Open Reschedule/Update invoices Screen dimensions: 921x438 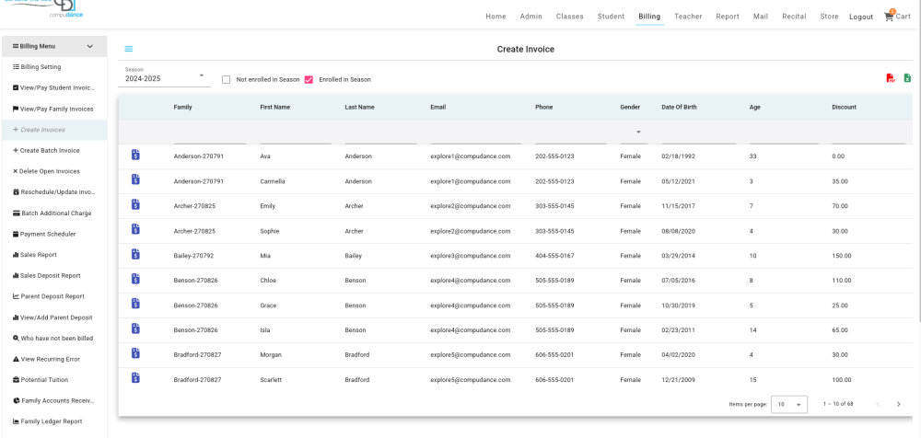[54, 192]
